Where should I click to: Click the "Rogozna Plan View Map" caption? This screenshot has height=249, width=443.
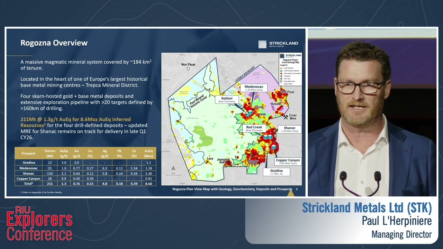coord(232,189)
